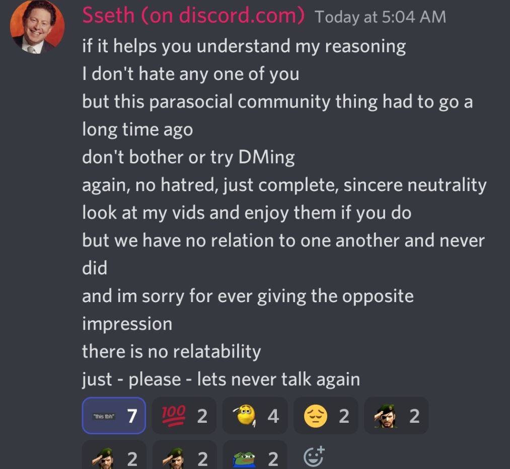Click "just - please - lets never talk again"
Image resolution: width=510 pixels, height=469 pixels.
221,380
